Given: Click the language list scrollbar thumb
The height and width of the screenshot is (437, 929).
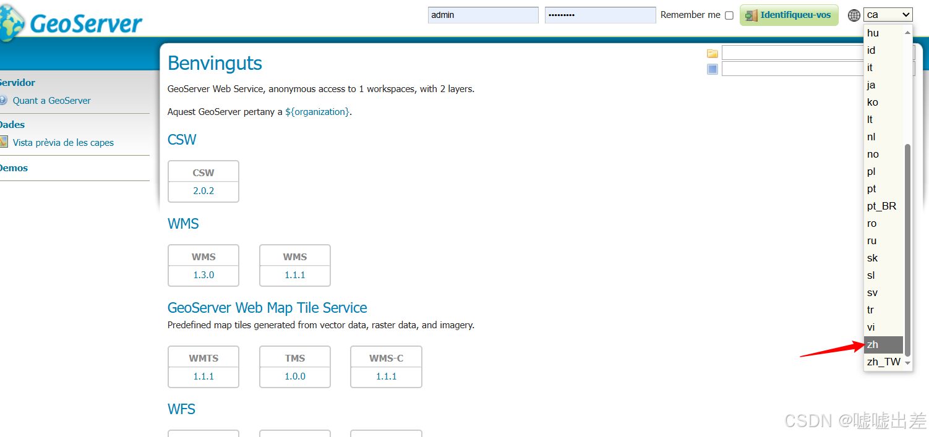Looking at the screenshot, I should [908, 250].
